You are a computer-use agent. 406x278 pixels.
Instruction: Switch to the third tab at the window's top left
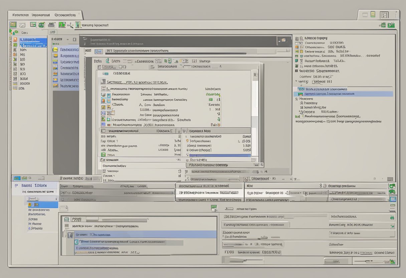point(65,15)
